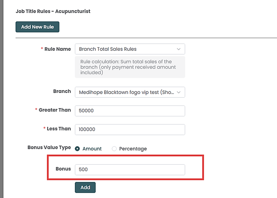Click the Bonus input containing 500
277x198 pixels.
point(130,170)
